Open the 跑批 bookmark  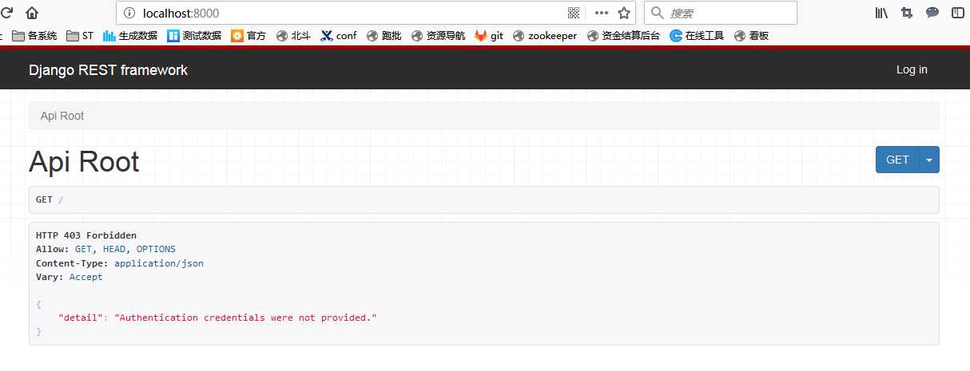point(384,35)
